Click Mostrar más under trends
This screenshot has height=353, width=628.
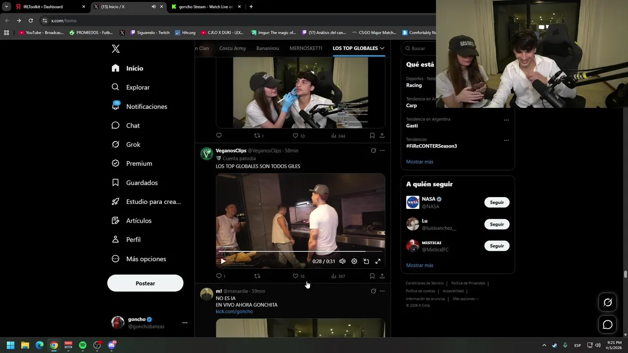point(419,162)
